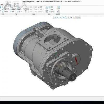Open the Display Style cube icon
The width and height of the screenshot is (104, 104).
tap(66, 17)
